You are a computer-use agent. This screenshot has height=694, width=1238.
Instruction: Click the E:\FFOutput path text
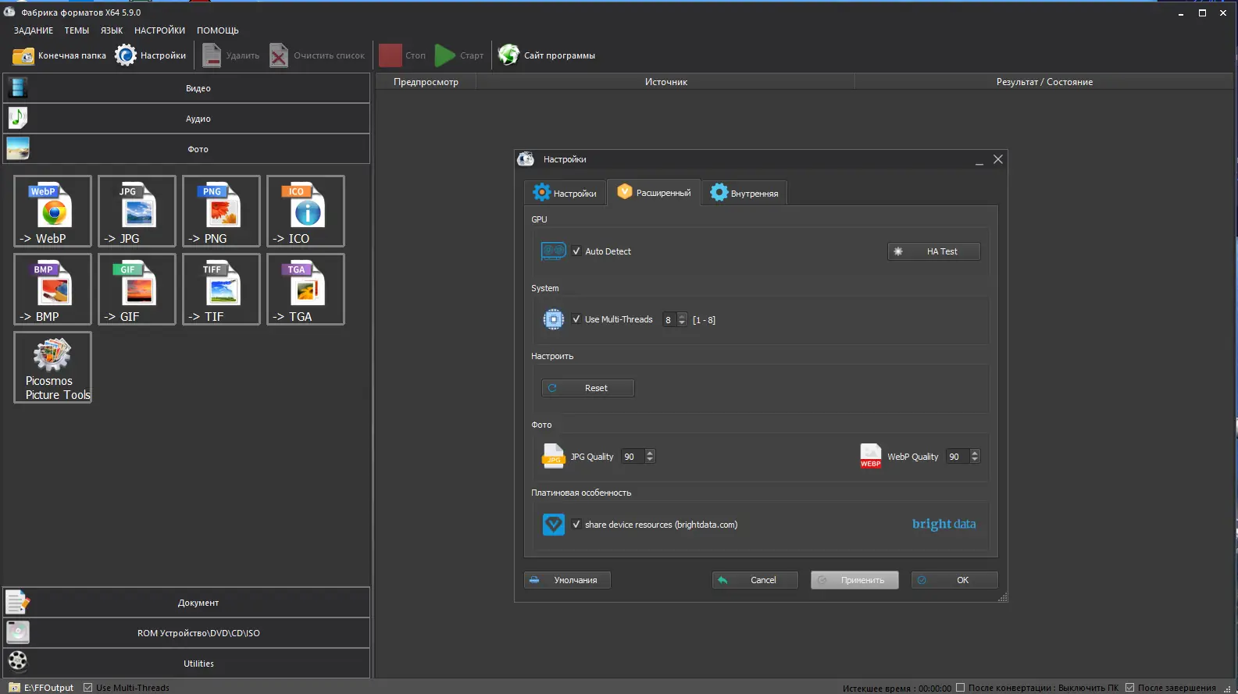tap(48, 688)
